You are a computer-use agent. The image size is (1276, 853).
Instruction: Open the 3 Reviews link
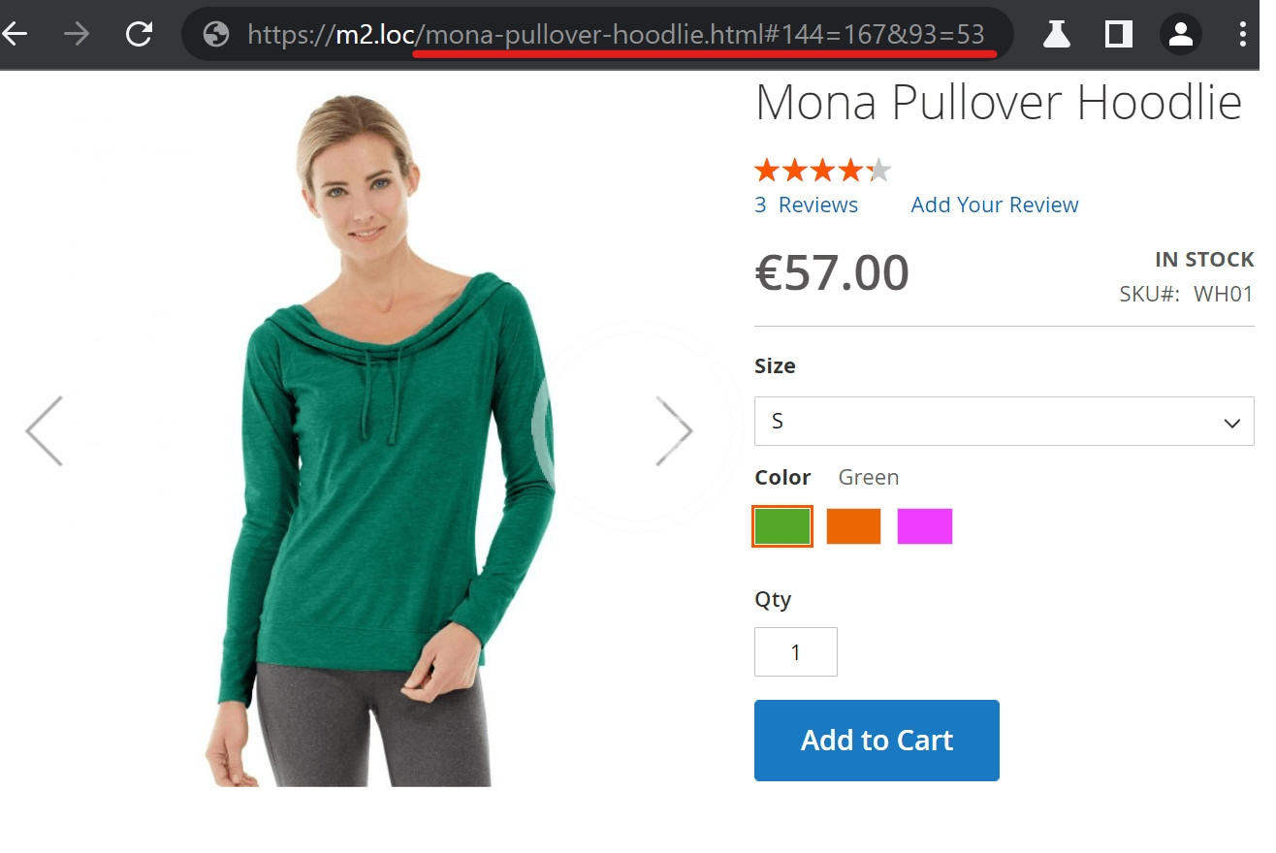click(807, 205)
